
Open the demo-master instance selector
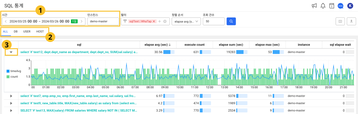(104, 21)
